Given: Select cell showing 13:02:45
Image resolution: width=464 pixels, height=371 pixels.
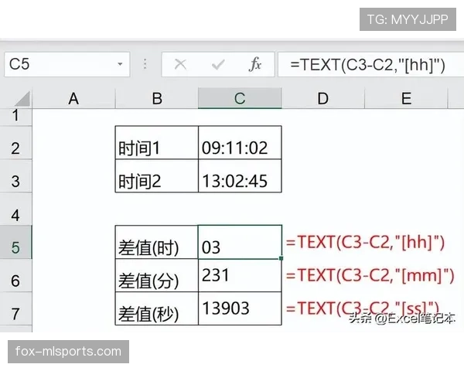Looking at the screenshot, I should tap(240, 176).
